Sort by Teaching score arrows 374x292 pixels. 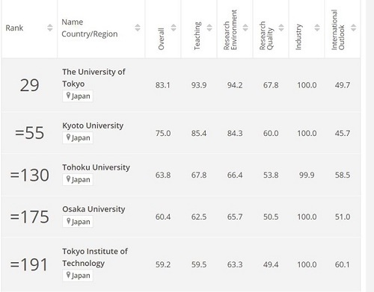209,28
